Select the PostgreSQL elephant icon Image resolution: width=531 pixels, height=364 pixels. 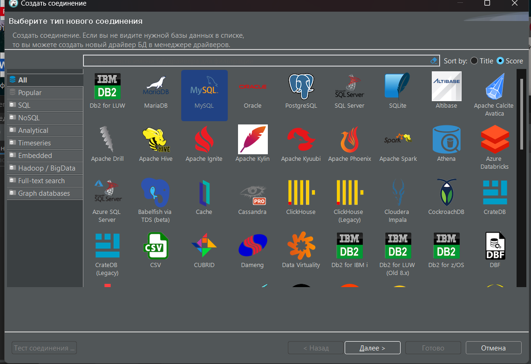(x=301, y=86)
